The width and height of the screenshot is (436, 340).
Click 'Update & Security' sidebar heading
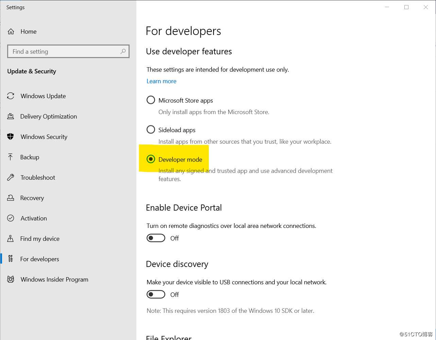[x=32, y=71]
